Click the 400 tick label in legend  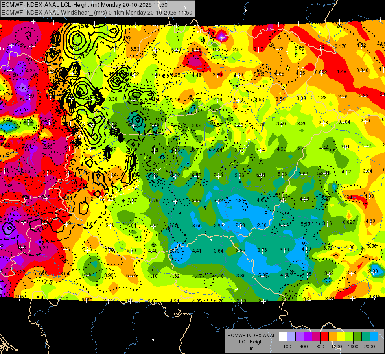(x=304, y=347)
